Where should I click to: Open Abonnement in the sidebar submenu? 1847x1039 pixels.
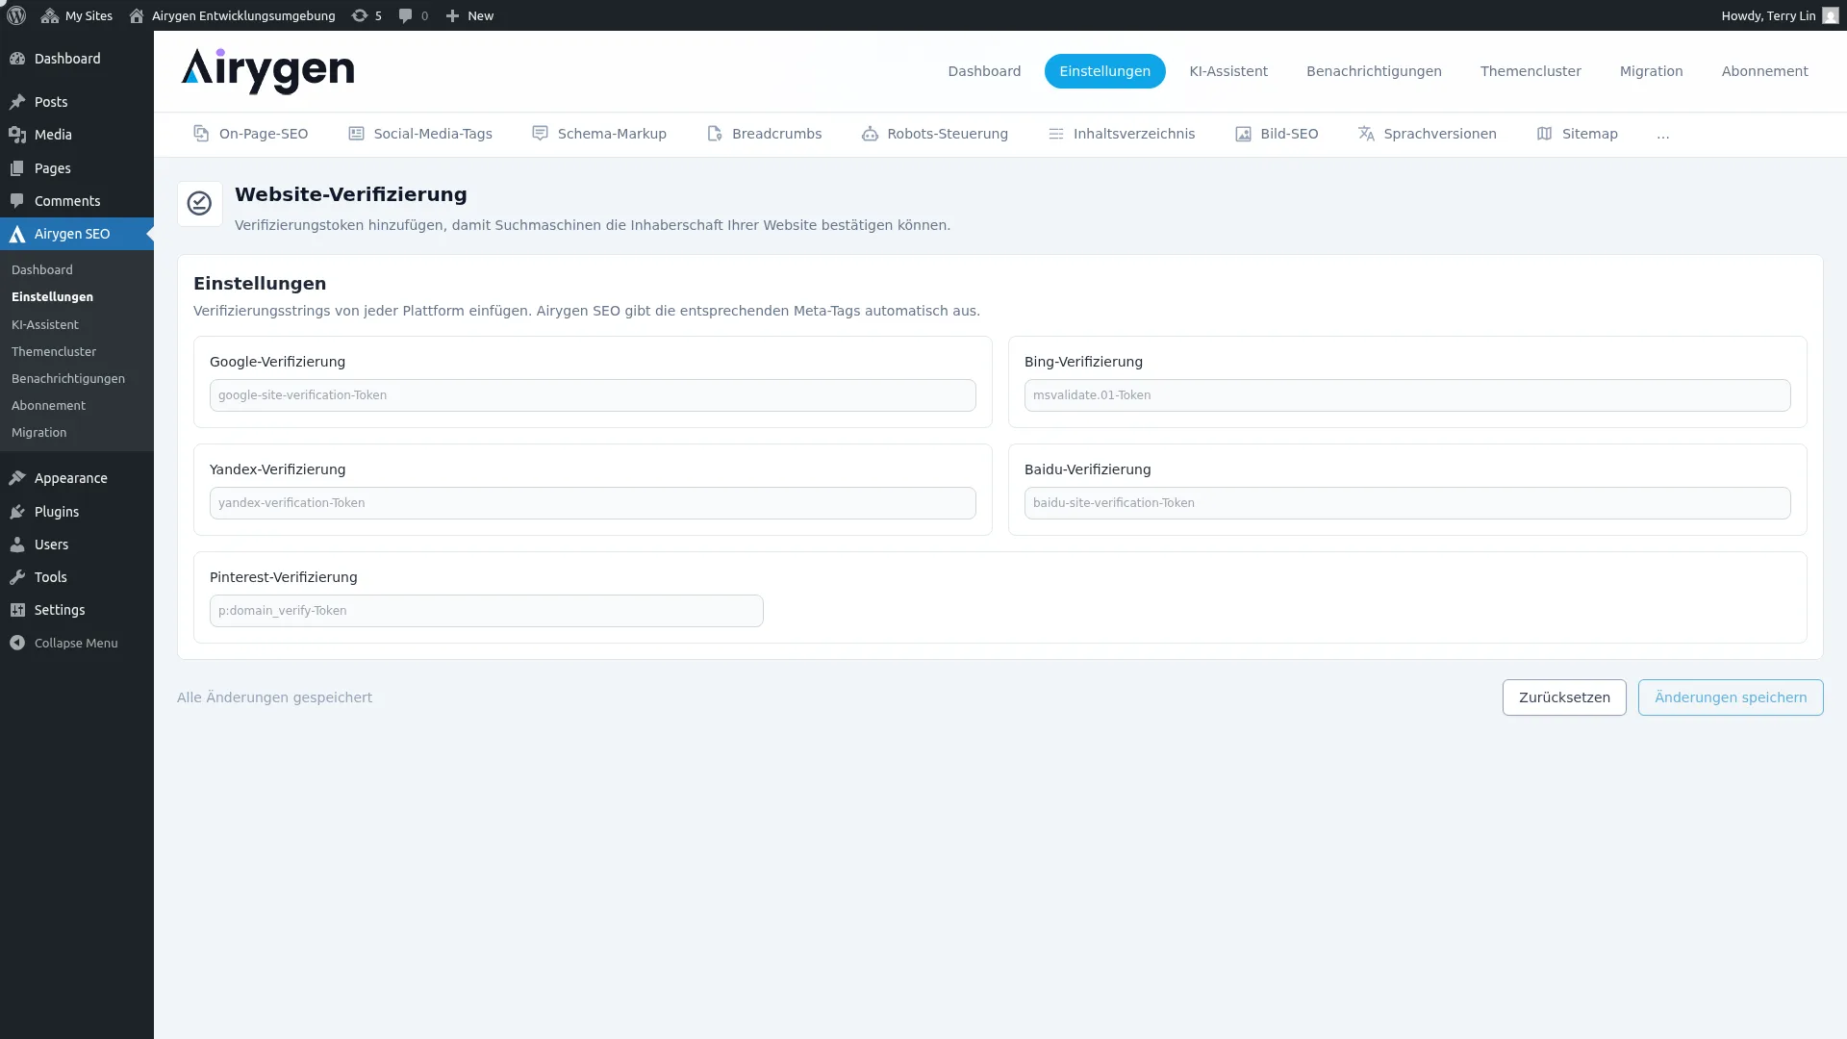point(48,406)
